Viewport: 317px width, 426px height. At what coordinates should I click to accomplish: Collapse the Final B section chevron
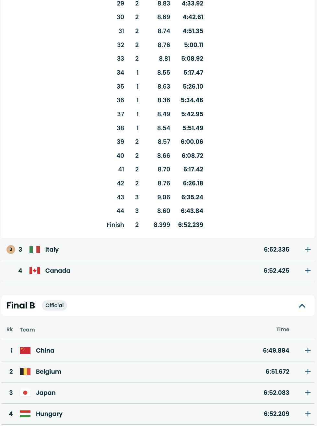(302, 306)
